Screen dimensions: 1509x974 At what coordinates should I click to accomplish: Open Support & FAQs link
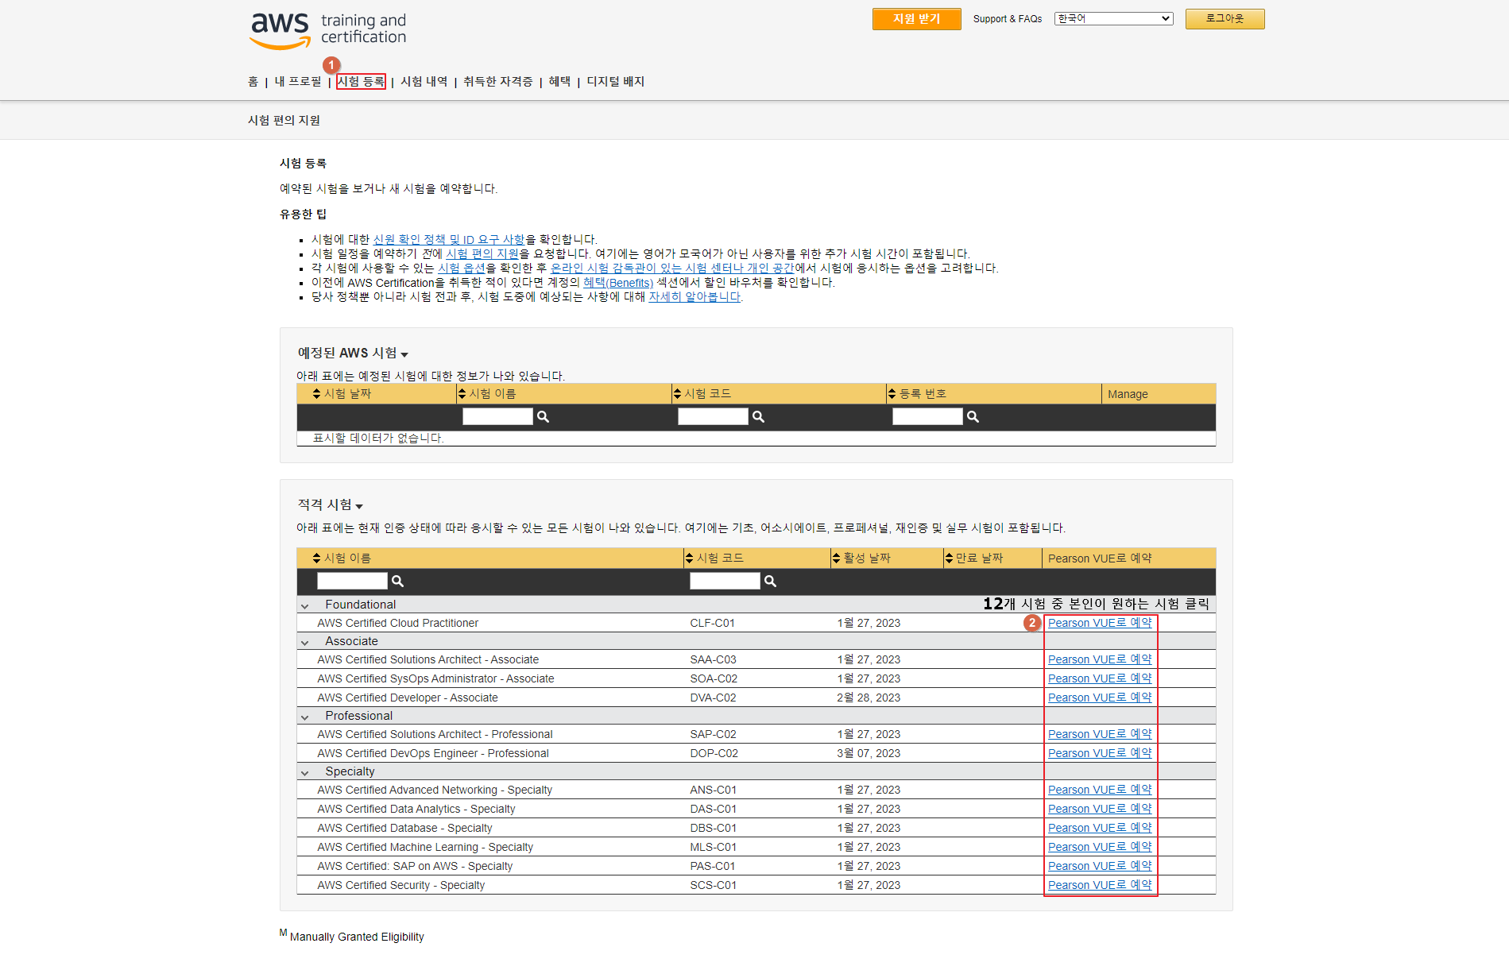click(1008, 19)
